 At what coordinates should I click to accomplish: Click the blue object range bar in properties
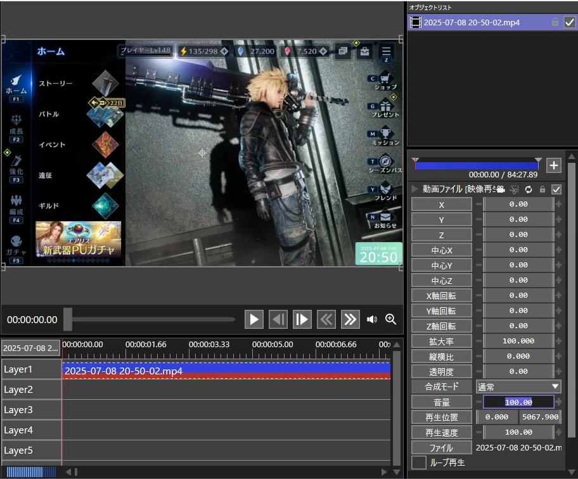pos(476,165)
